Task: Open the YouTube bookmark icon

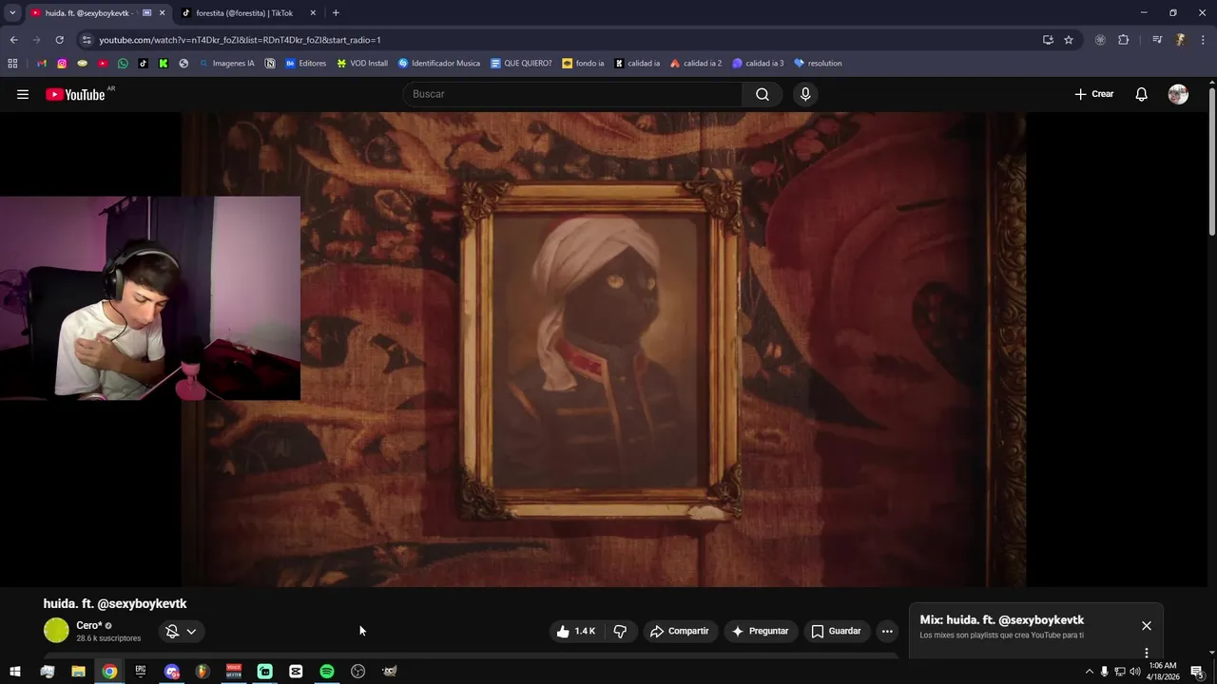Action: (103, 64)
